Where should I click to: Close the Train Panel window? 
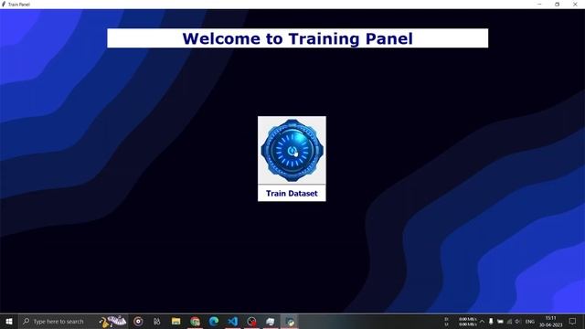575,4
